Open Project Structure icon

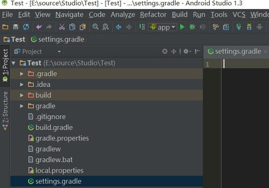[x=226, y=27]
